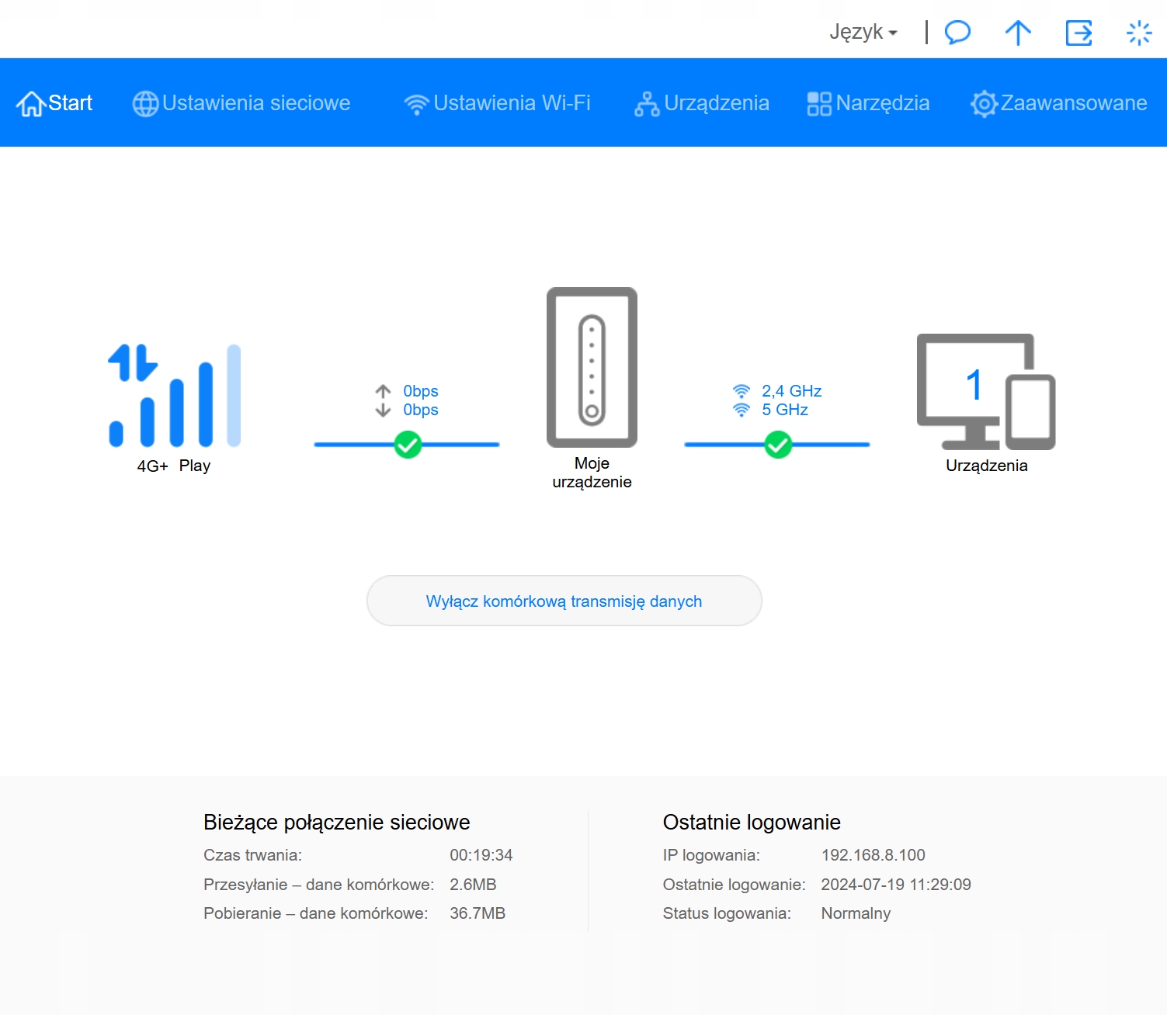Click the 2,4 GHz Wi-Fi label
This screenshot has width=1167, height=1015.
tap(791, 391)
